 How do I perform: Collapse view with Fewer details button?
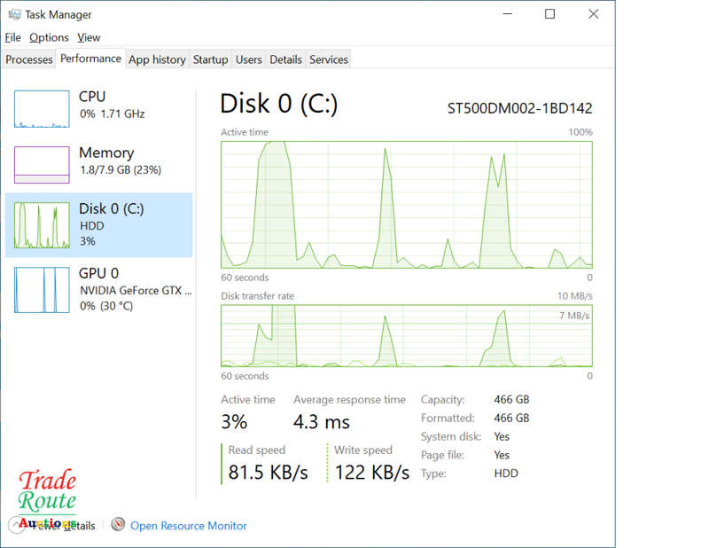(x=62, y=526)
